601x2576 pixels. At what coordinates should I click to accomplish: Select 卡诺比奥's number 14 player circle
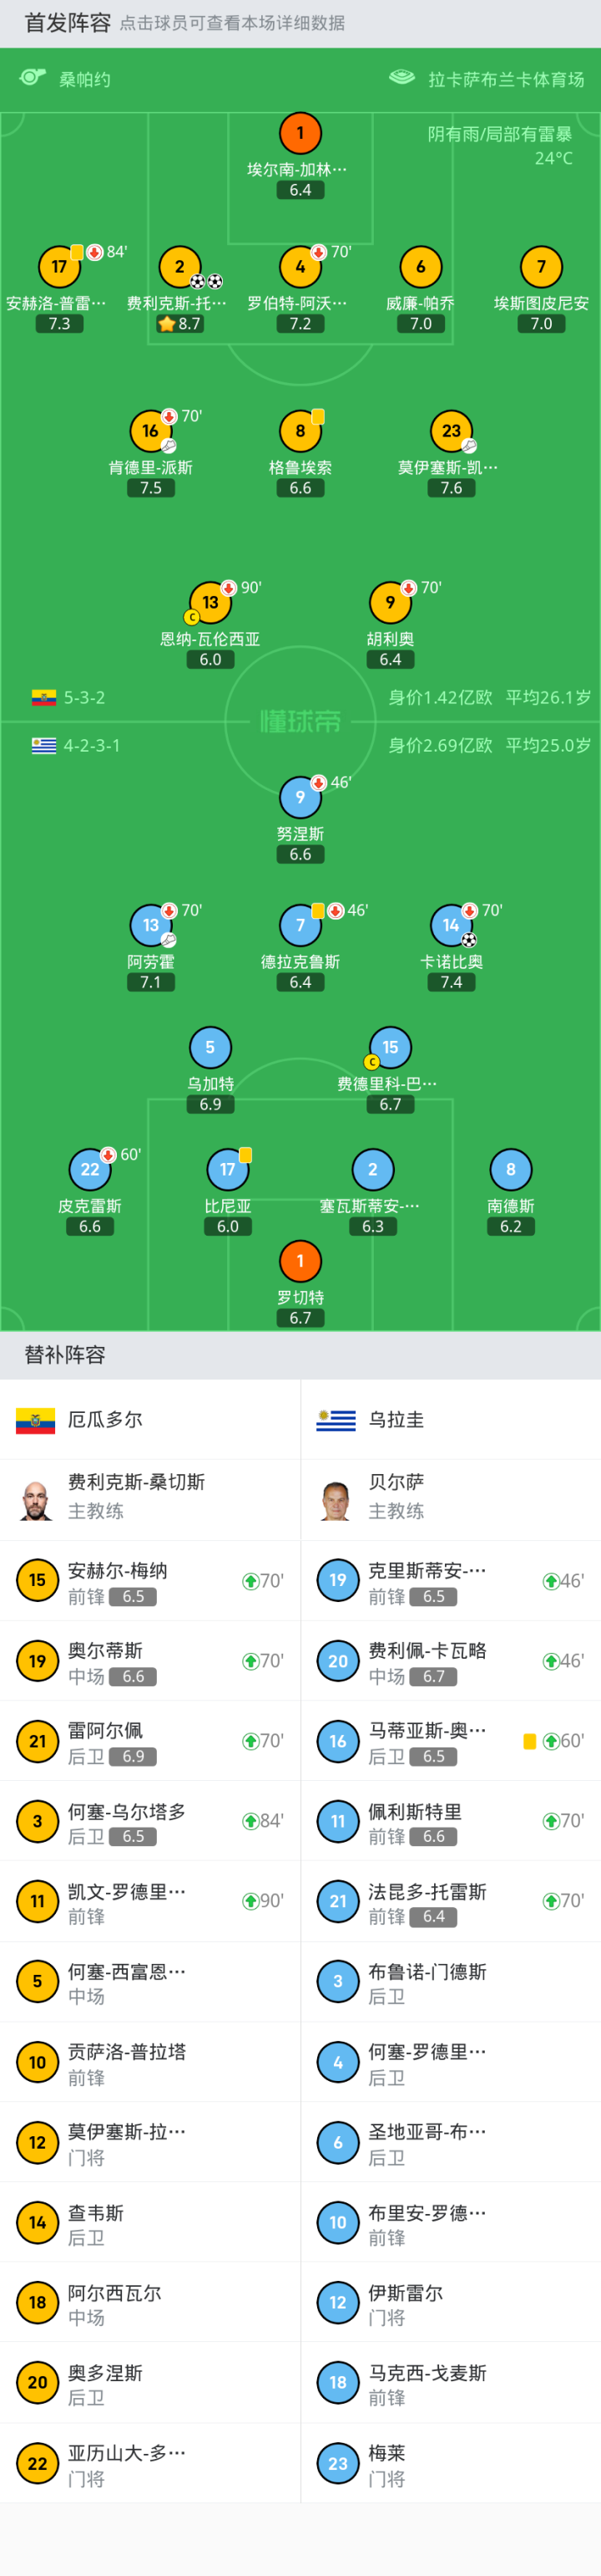pos(452,925)
